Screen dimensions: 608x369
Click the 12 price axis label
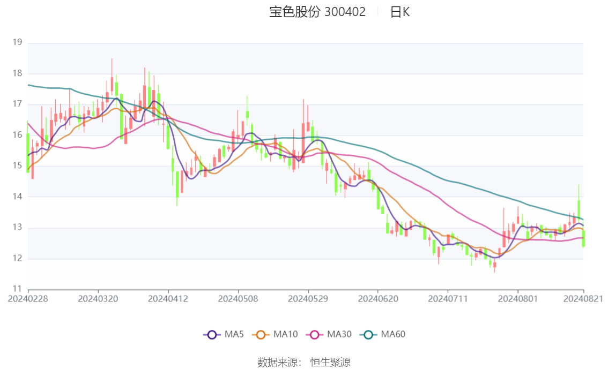17,258
